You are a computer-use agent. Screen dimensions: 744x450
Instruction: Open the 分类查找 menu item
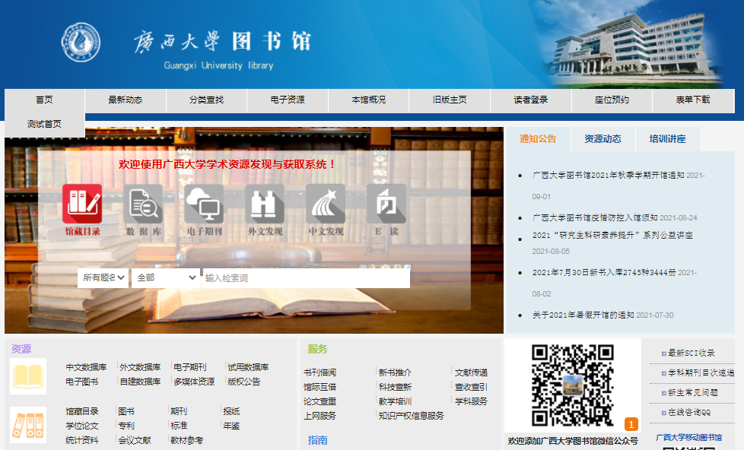pyautogui.click(x=206, y=100)
